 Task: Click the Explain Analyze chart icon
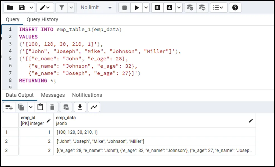tap(169, 8)
